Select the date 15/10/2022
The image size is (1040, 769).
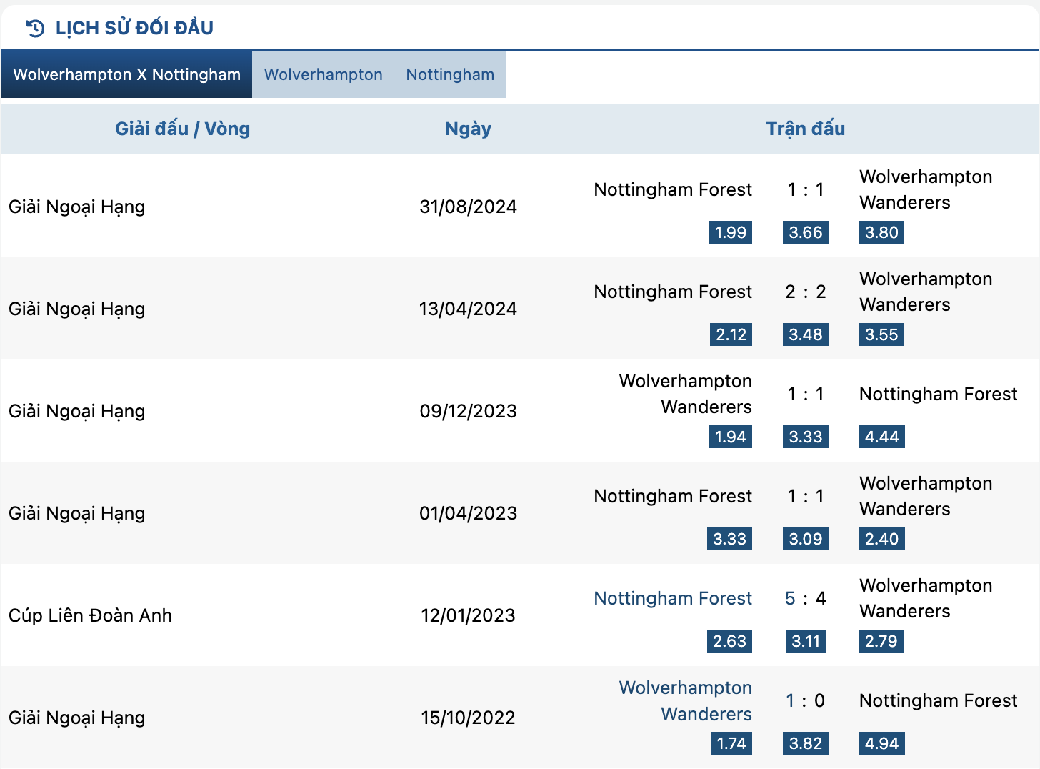click(469, 718)
